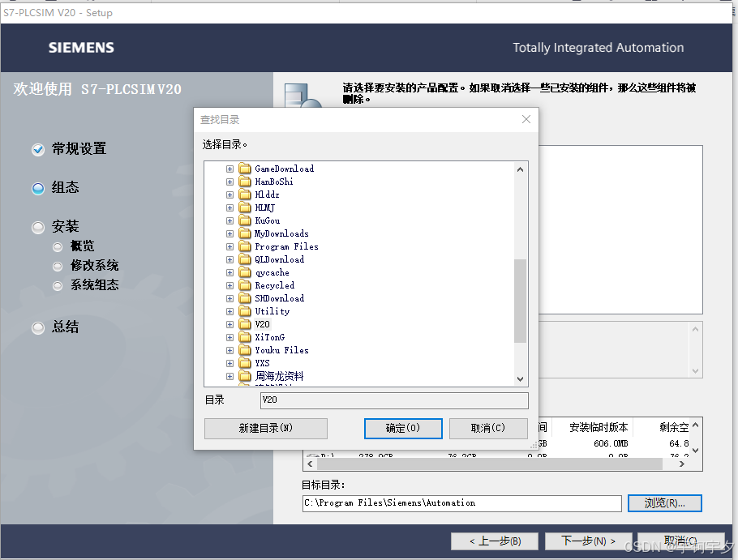The height and width of the screenshot is (560, 738).
Task: Expand the V20 tree node
Action: click(230, 324)
